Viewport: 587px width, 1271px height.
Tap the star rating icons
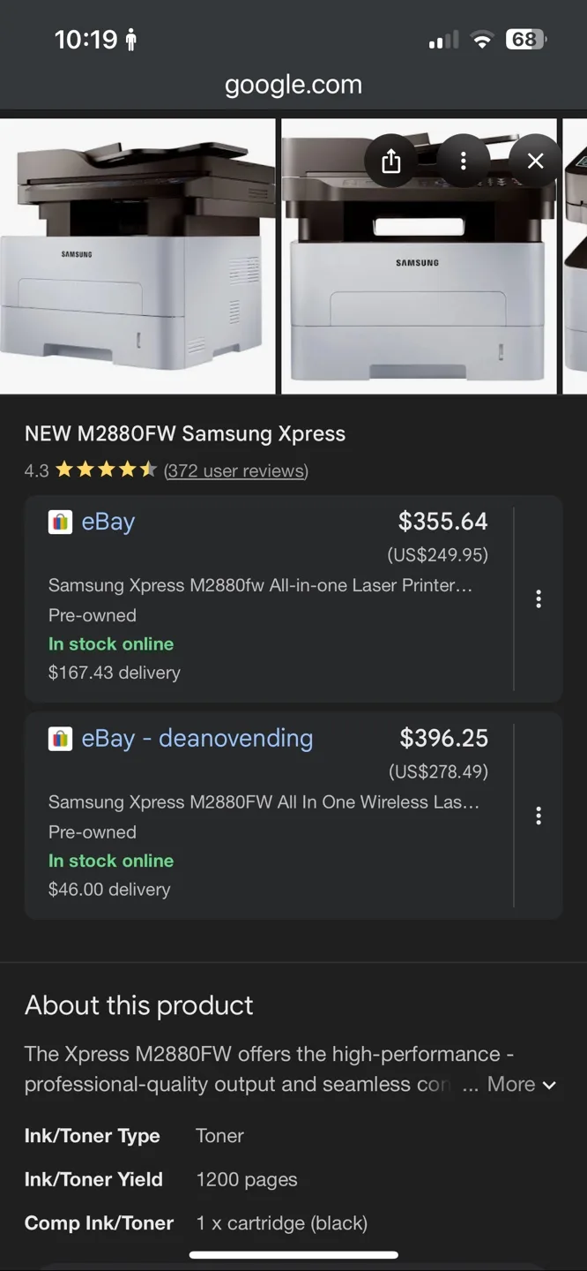(106, 470)
